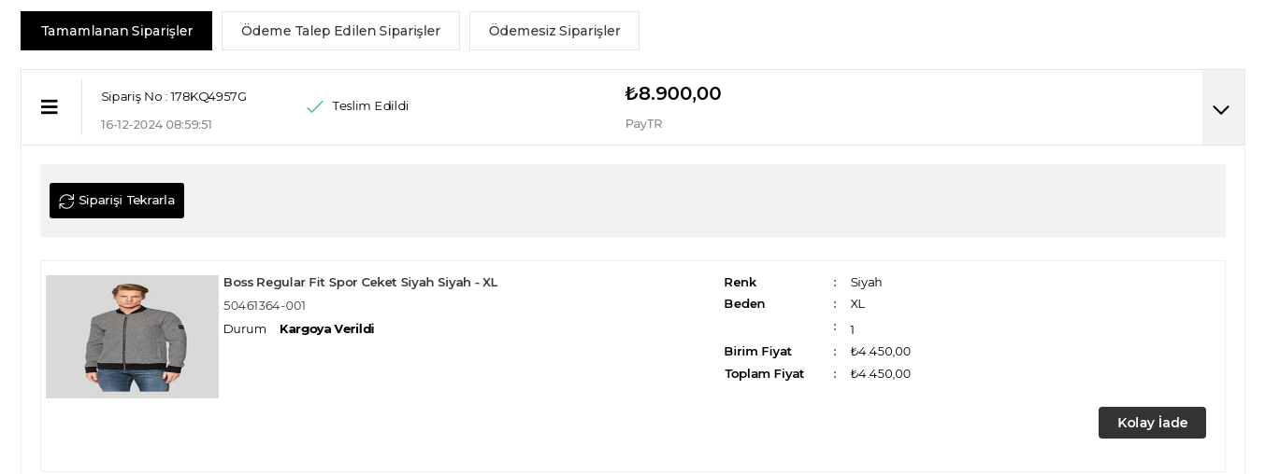Click the refresh arrows icon in Siparişi Tekrarla
1280x474 pixels.
66,201
